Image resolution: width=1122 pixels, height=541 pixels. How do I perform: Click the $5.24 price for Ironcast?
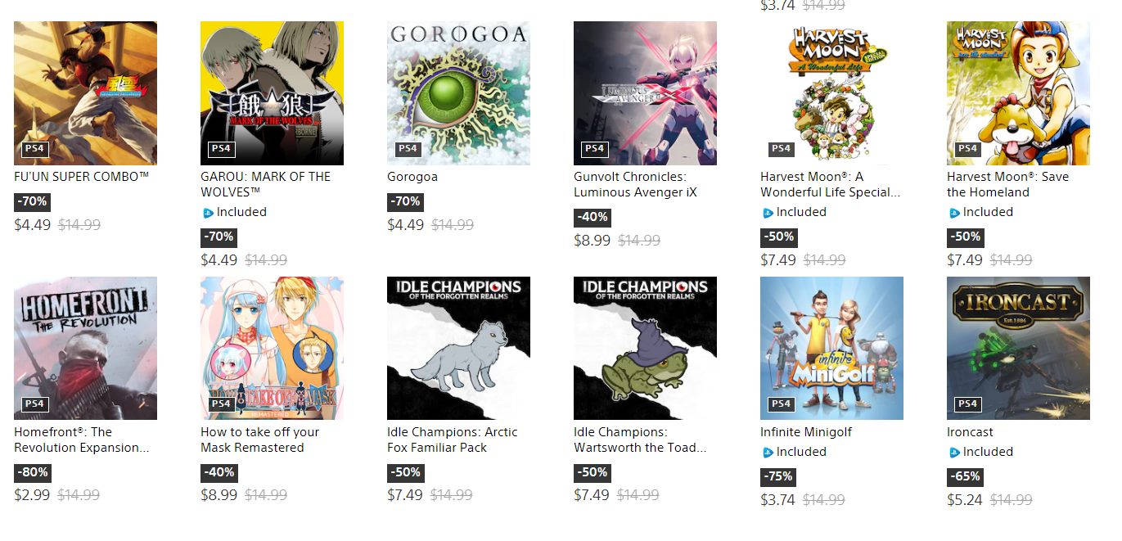click(965, 499)
